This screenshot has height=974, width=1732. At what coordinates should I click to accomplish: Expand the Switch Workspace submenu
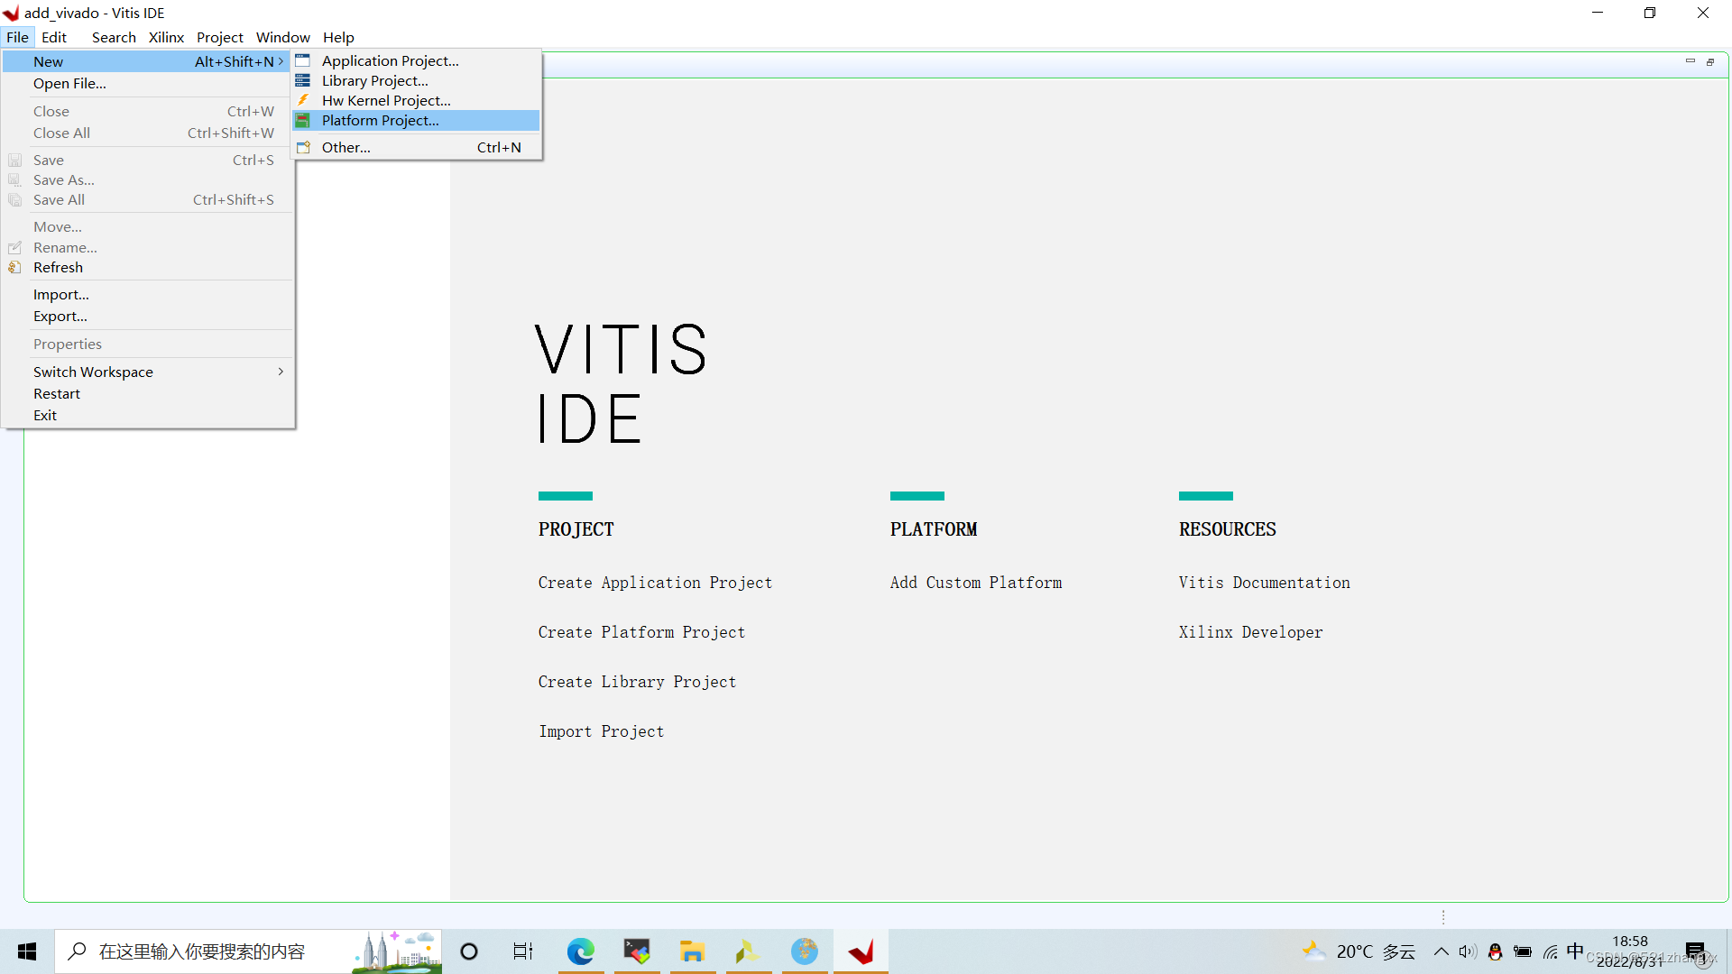point(93,372)
